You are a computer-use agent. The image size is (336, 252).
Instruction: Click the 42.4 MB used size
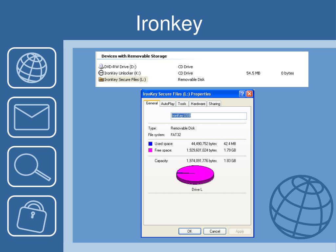coord(230,144)
